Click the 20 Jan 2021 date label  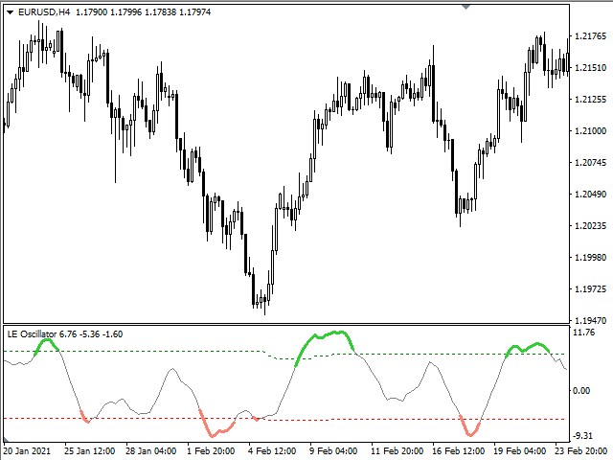coord(27,451)
